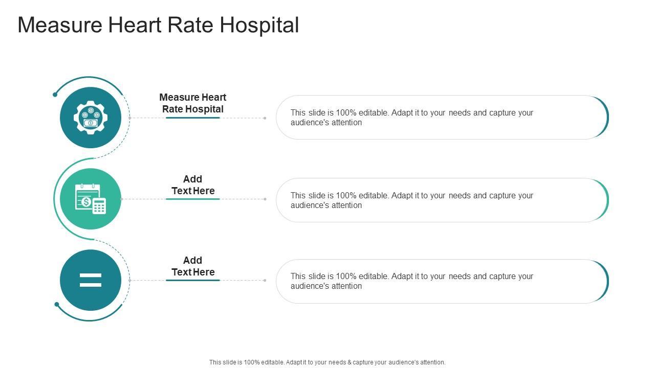This screenshot has width=655, height=368.
Task: Click the middle rounded description text box
Action: tap(440, 200)
